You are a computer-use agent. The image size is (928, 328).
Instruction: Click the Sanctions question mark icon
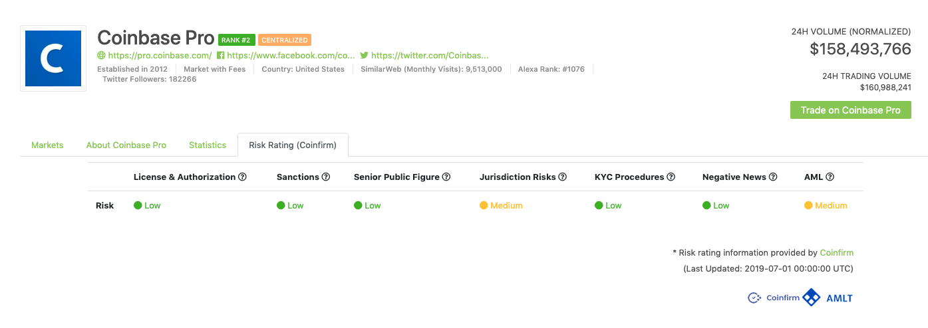click(x=326, y=177)
